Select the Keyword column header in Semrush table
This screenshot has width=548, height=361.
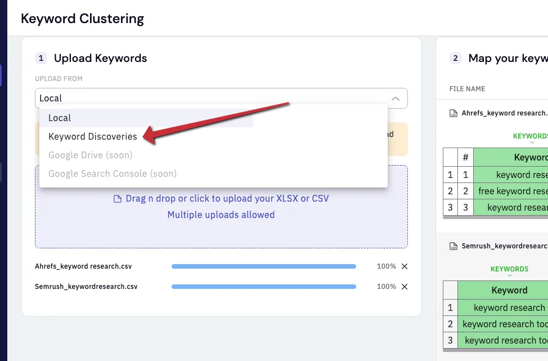tap(509, 291)
